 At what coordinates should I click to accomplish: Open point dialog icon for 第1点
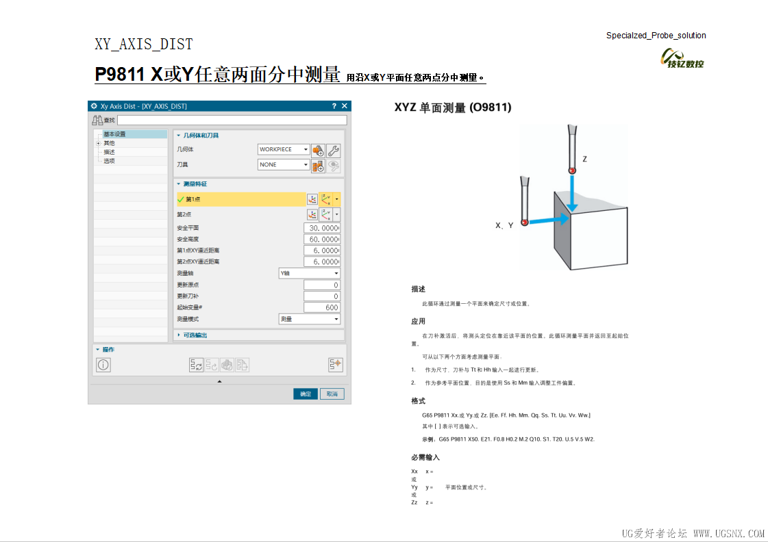coord(312,199)
